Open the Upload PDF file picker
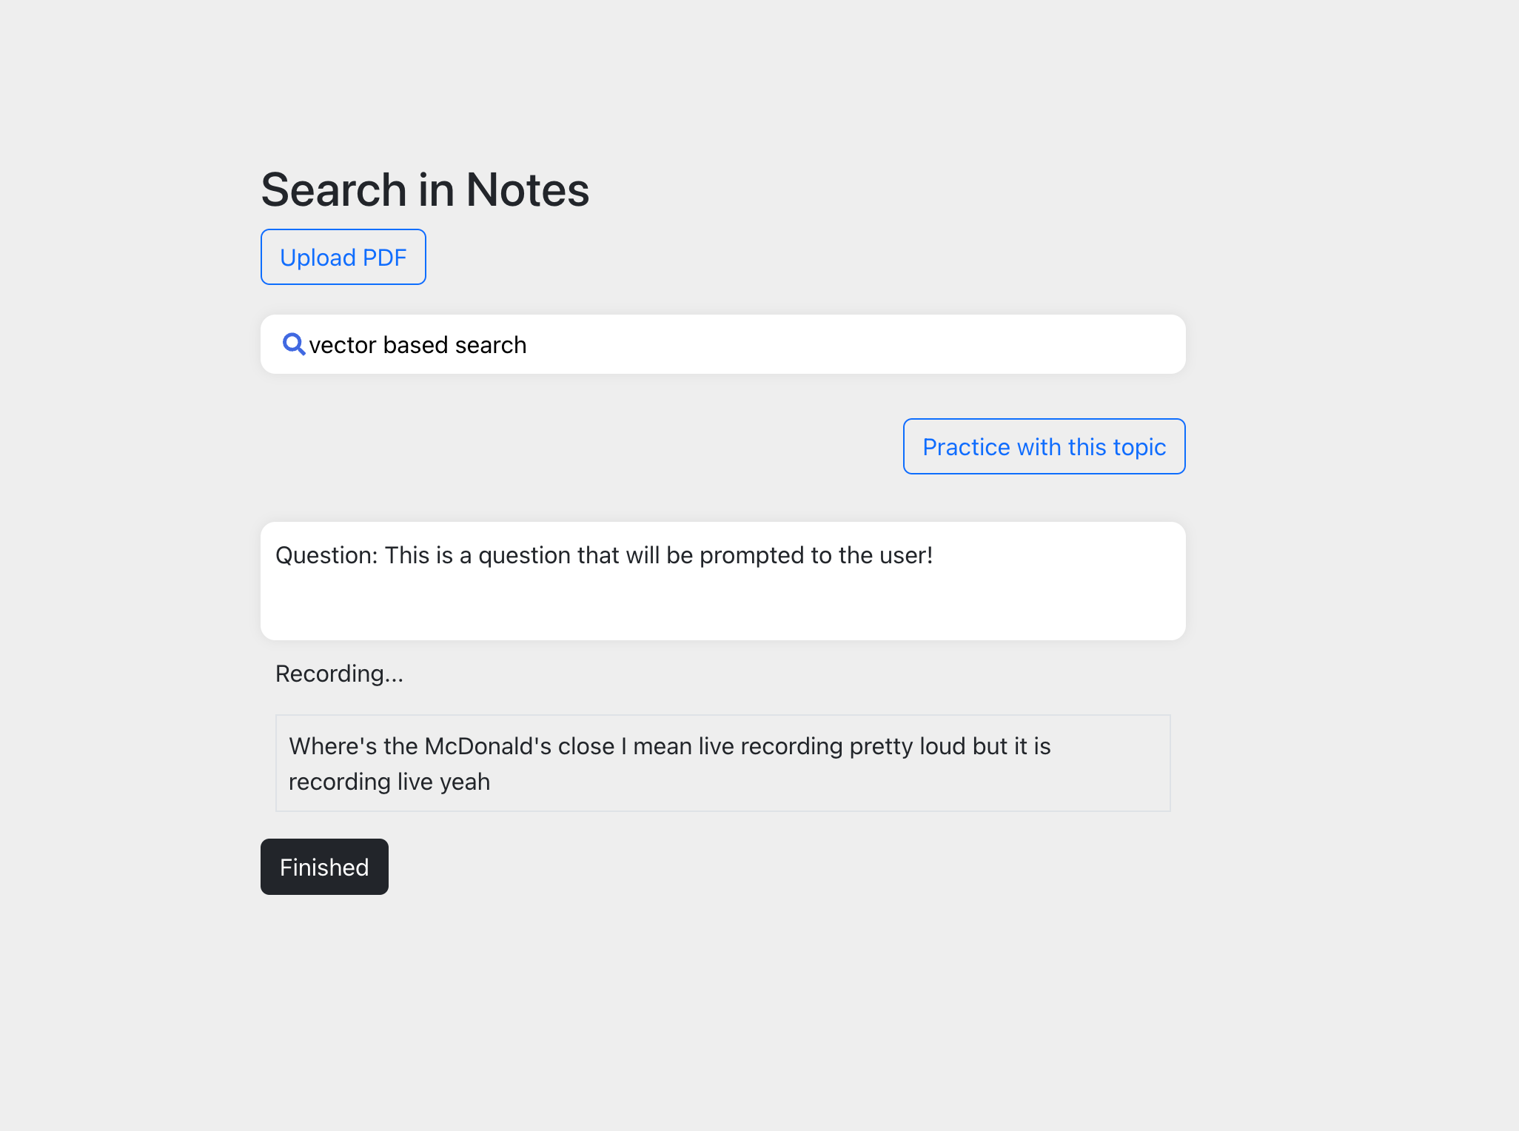Screen dimensions: 1519x1131 [343, 257]
